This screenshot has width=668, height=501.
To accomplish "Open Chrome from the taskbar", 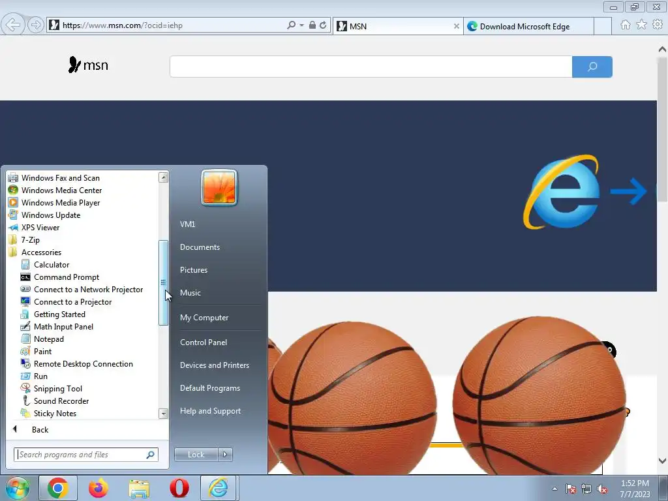I will pyautogui.click(x=58, y=488).
